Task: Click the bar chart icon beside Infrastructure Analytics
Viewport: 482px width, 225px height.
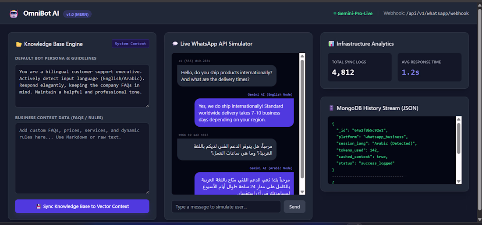Action: pos(331,44)
